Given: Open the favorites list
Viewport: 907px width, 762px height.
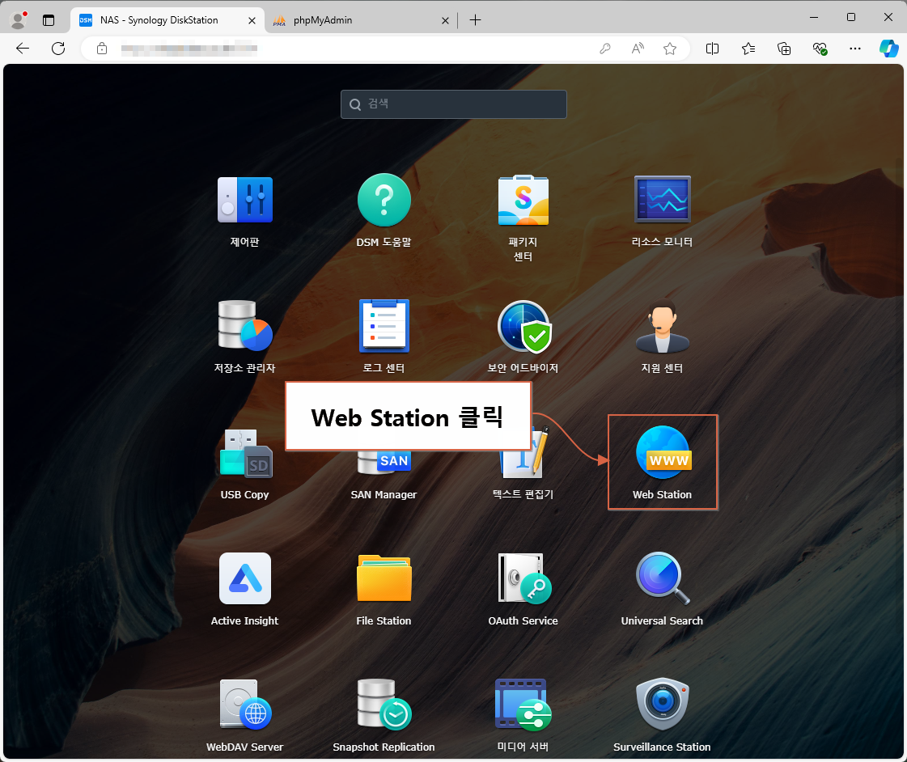Looking at the screenshot, I should [748, 49].
